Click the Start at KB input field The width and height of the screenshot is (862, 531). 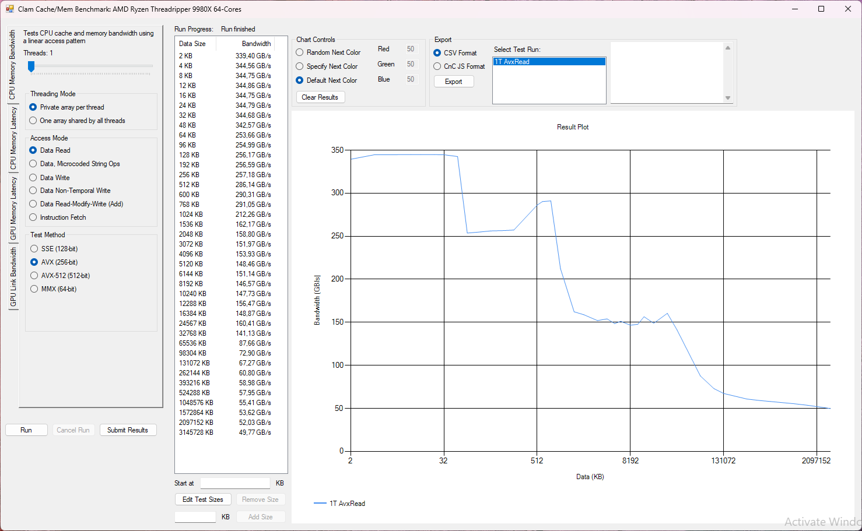236,483
